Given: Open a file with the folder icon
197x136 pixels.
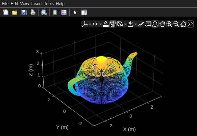Looking at the screenshot, I should 15,13.
